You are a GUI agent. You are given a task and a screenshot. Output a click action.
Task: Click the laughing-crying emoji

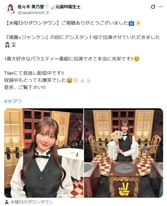pyautogui.click(x=69, y=80)
